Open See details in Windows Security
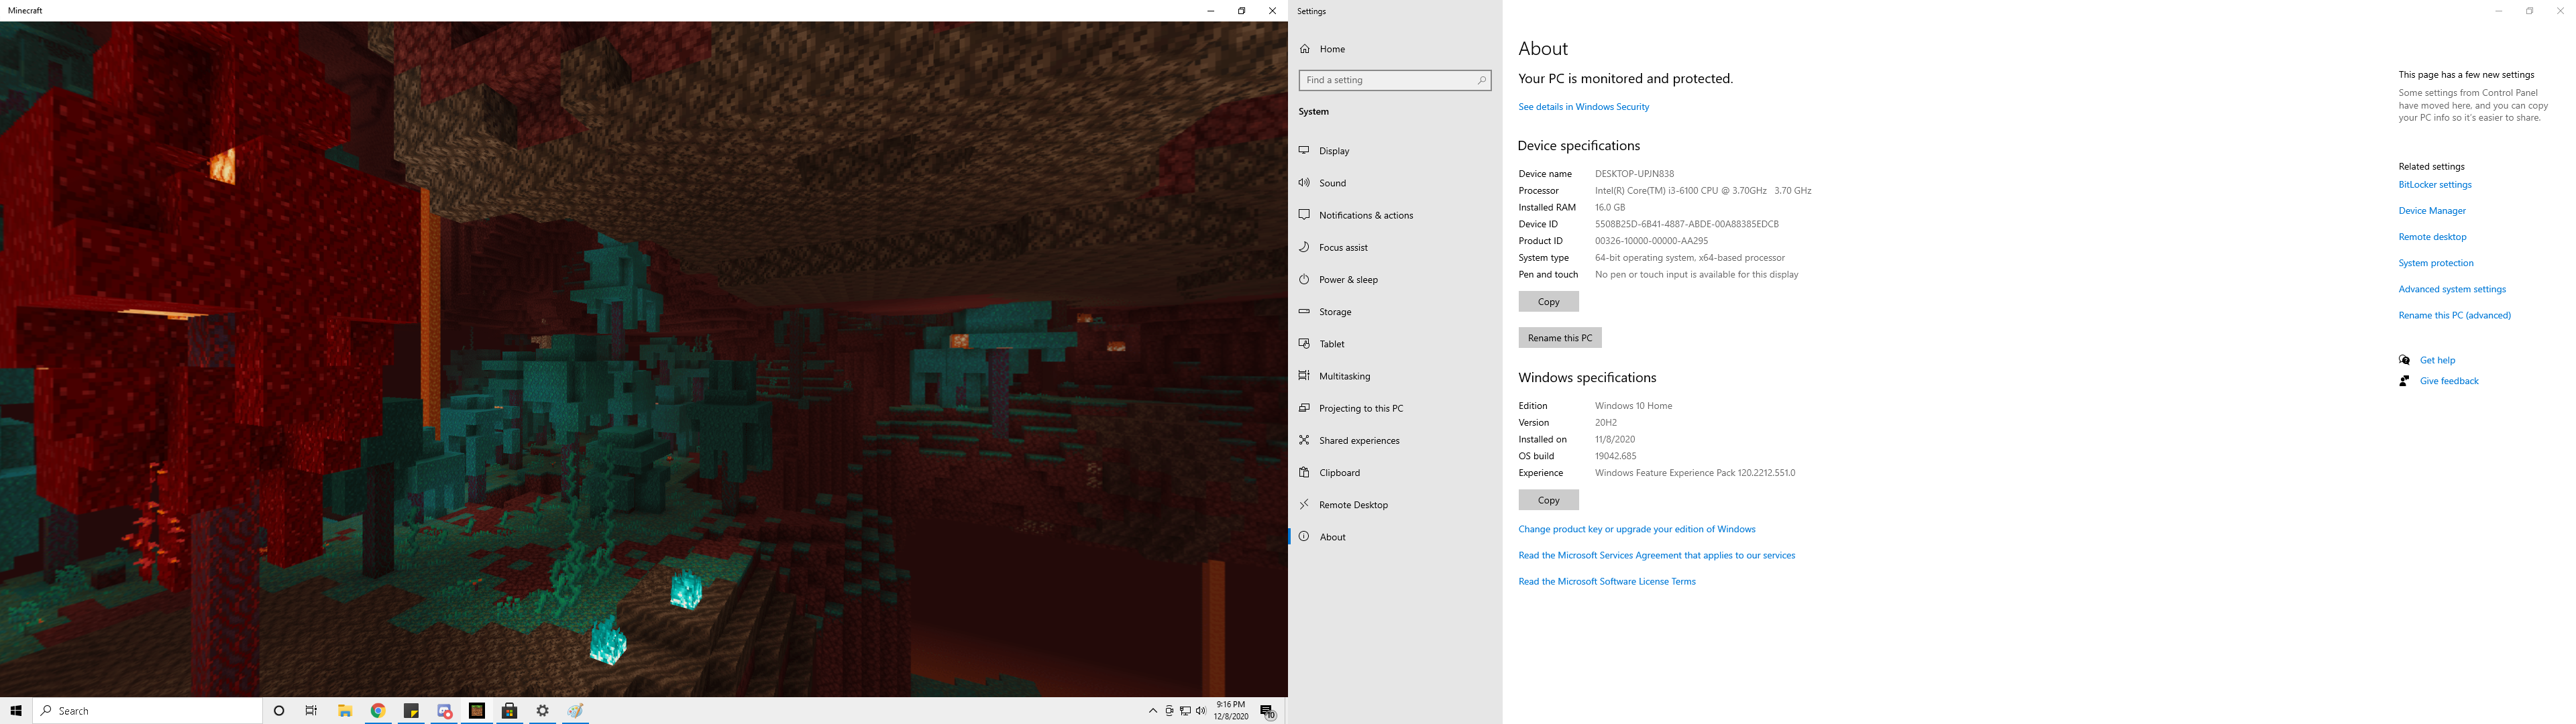This screenshot has height=724, width=2576. pos(1583,107)
